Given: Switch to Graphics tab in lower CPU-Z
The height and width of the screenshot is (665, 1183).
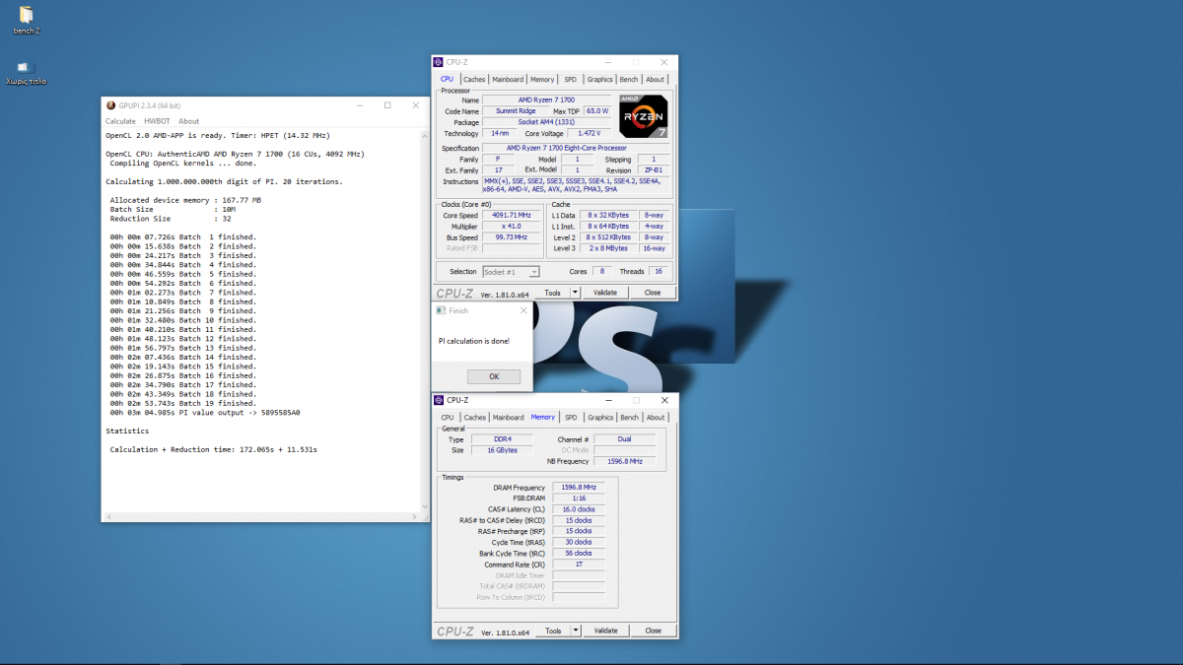Looking at the screenshot, I should tap(600, 418).
